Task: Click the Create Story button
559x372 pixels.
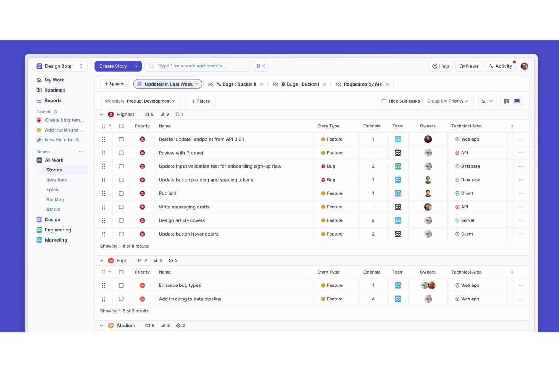Action: click(x=113, y=66)
